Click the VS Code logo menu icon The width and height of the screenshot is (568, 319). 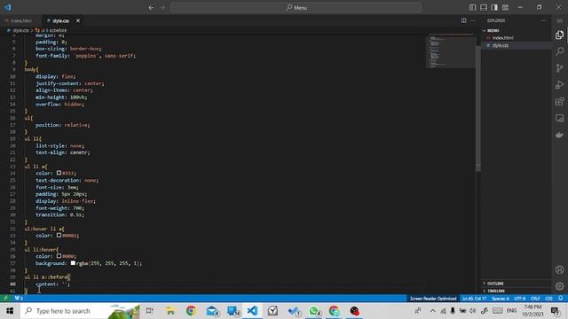pos(8,7)
